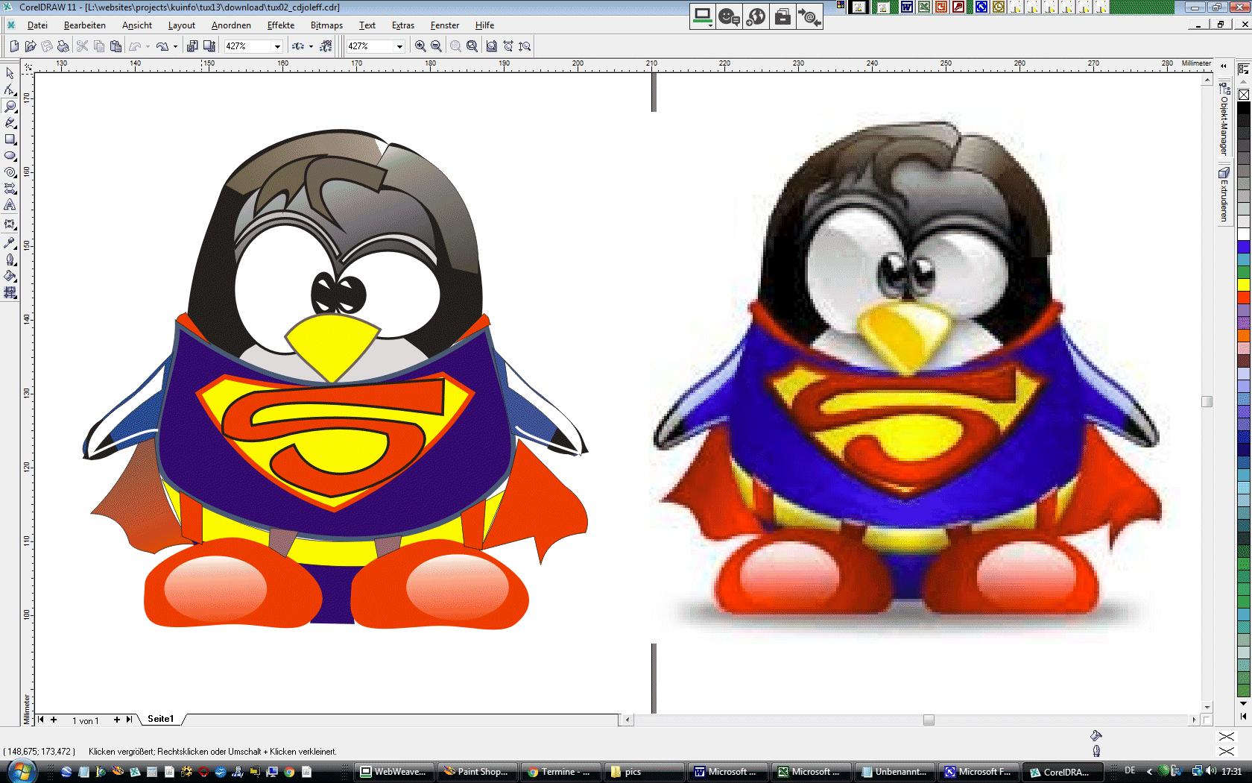Click the Zoom Out magnifier
1252x783 pixels.
437,46
